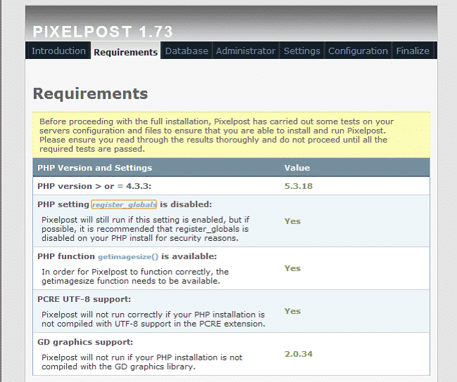Go to the Database tab

tap(186, 51)
